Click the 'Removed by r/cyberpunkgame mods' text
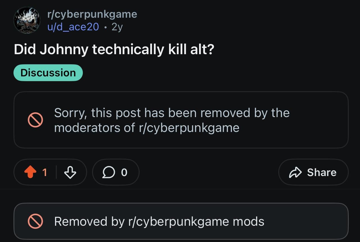Viewport: 360px width, 242px height. point(159,222)
